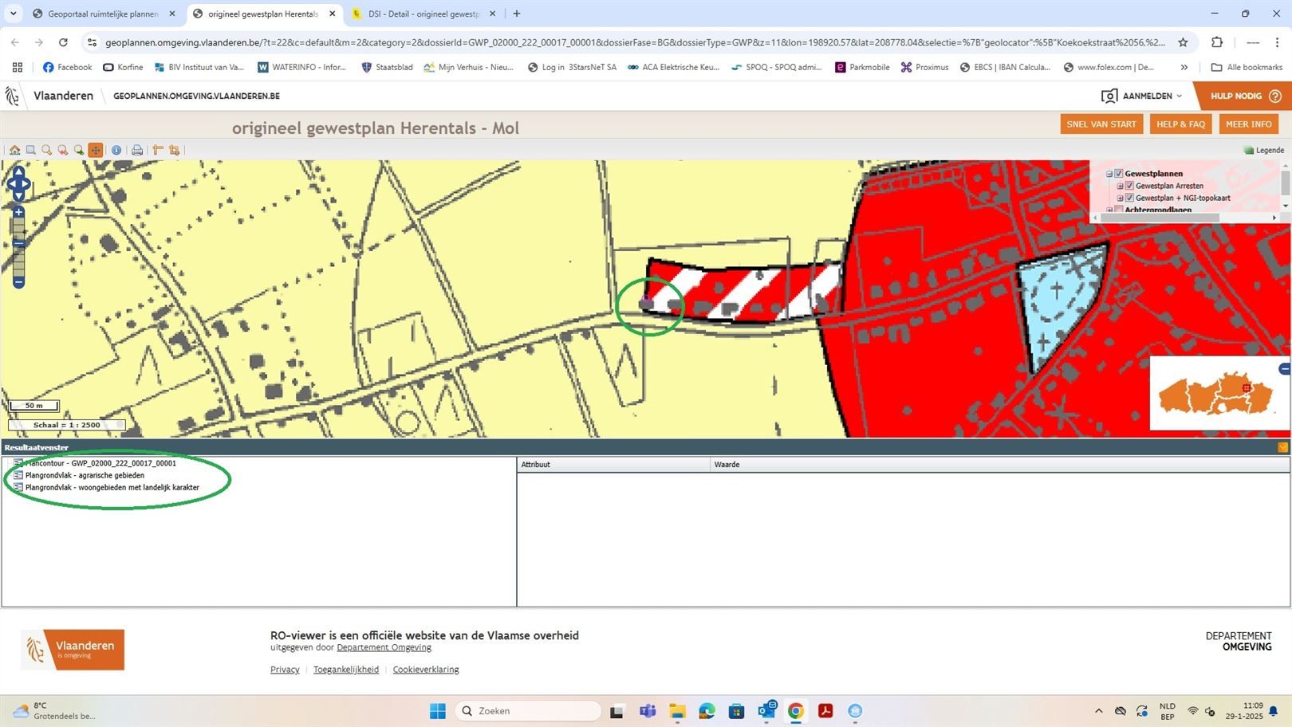Select the pan (move) map tool
Screen dimensions: 1292x727
tap(96, 150)
